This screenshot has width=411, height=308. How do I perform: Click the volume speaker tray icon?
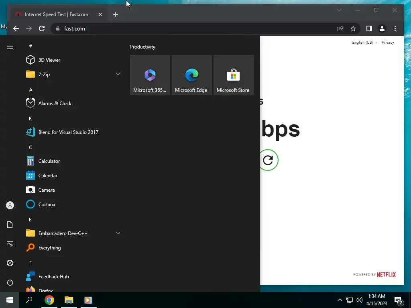pyautogui.click(x=359, y=300)
